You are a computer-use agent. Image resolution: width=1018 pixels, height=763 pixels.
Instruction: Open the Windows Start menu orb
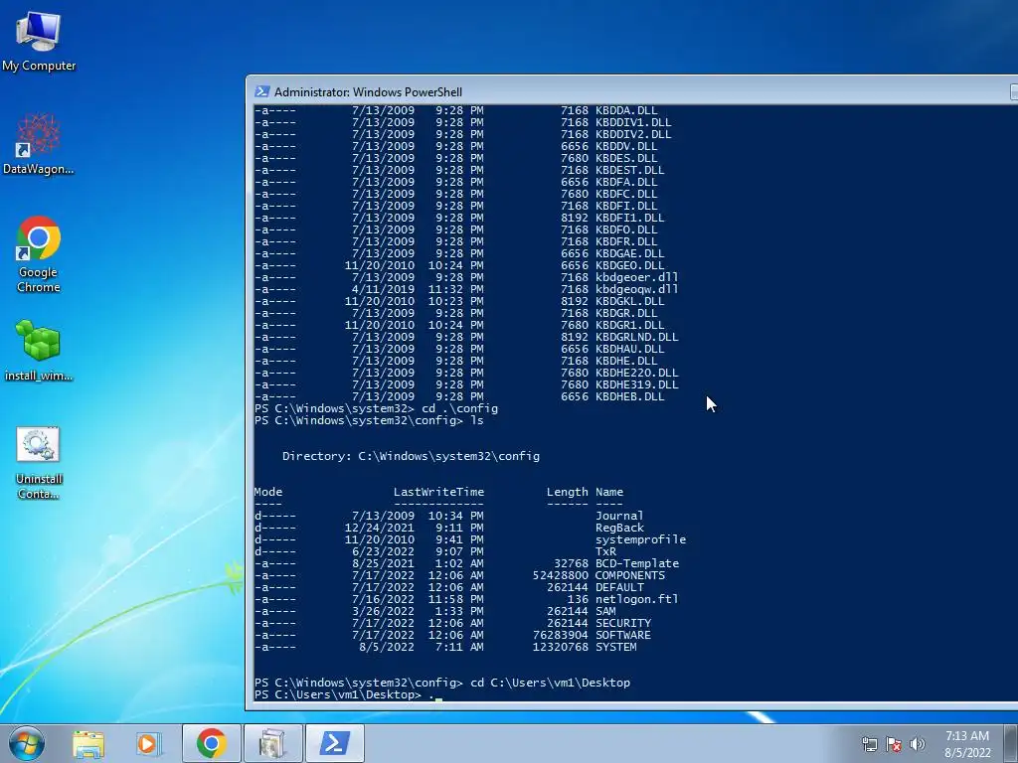pos(27,743)
